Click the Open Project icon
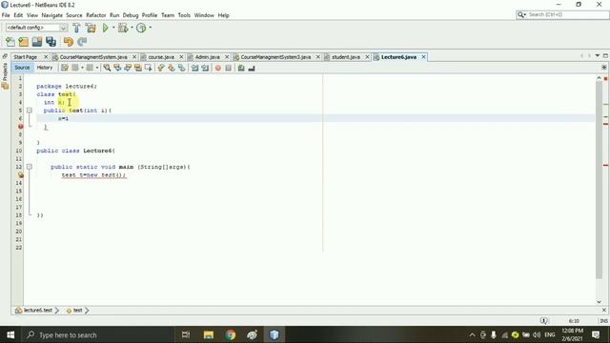Screen dimensions: 610x343 [x=37, y=42]
